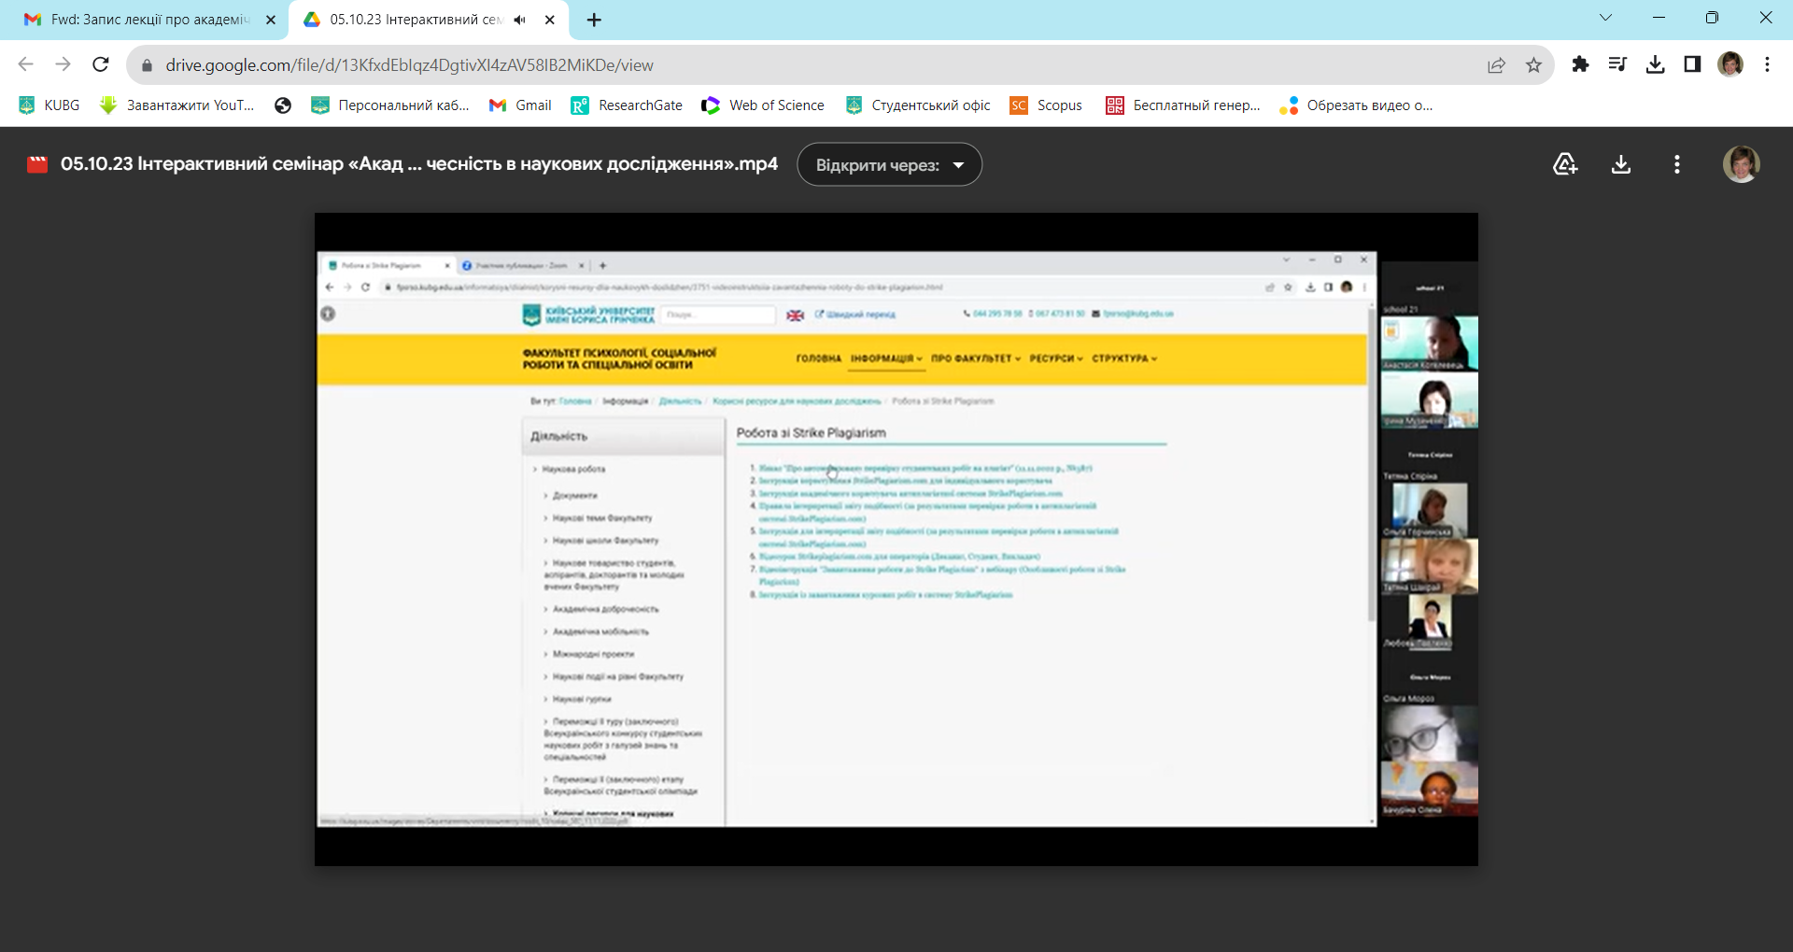Click the share page icon in address bar
The height and width of the screenshot is (952, 1793).
(x=1496, y=64)
